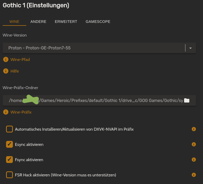Disable the Esync aktivieren checkbox
The image size is (203, 184).
pos(9,144)
